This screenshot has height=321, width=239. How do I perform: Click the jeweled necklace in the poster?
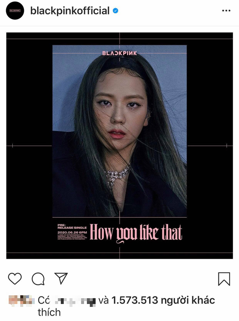[x=117, y=176]
